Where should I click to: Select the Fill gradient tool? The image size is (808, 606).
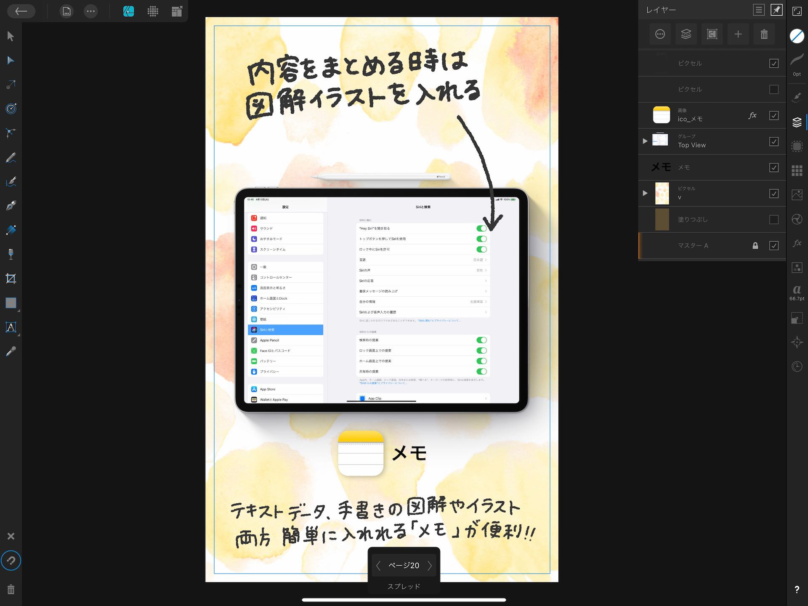point(11,230)
